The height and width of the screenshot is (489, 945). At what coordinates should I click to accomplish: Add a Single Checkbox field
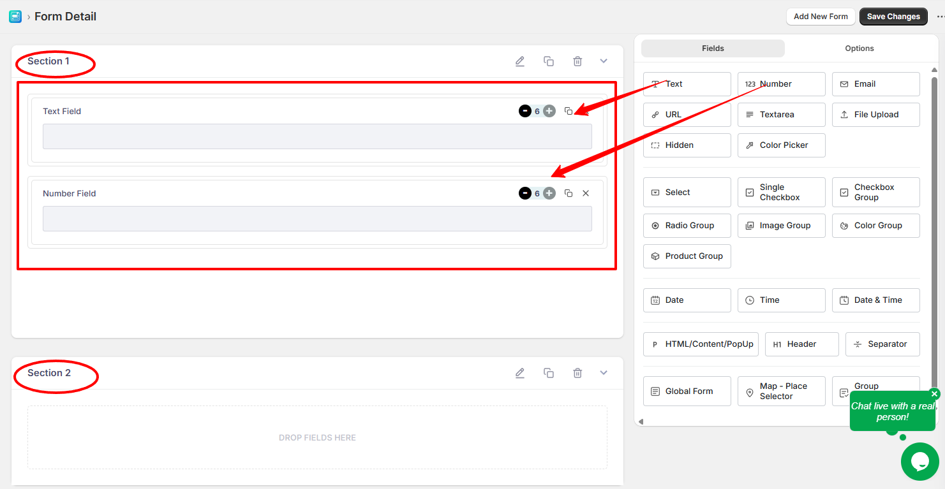[781, 193]
